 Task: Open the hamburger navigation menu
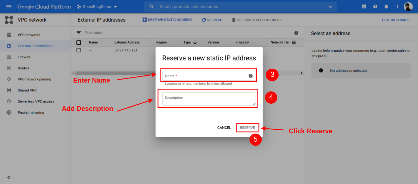click(x=9, y=7)
